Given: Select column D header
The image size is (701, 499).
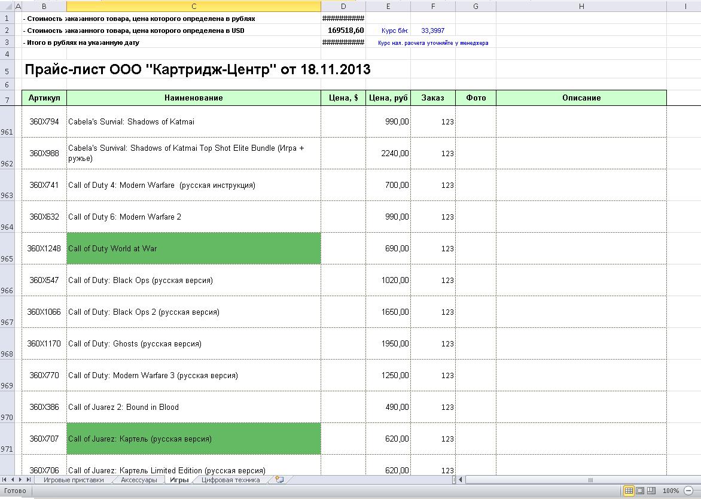Looking at the screenshot, I should [343, 6].
